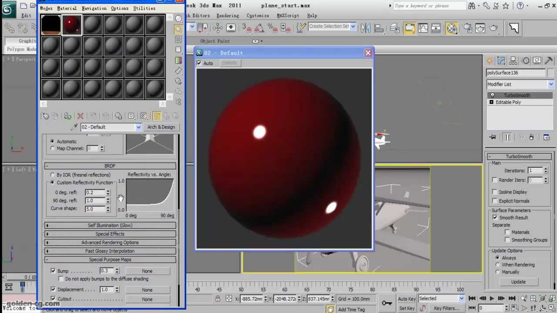Open the Rendering menu
This screenshot has width=557, height=313.
227,16
